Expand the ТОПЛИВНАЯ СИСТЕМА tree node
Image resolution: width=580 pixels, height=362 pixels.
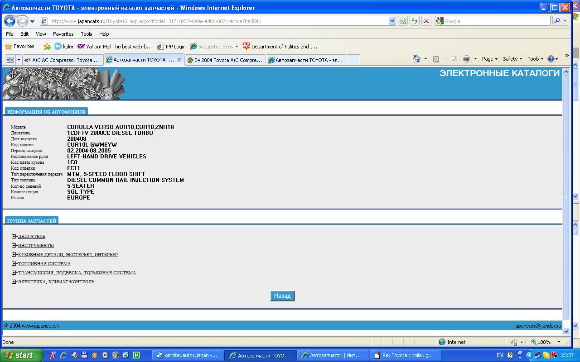click(14, 263)
